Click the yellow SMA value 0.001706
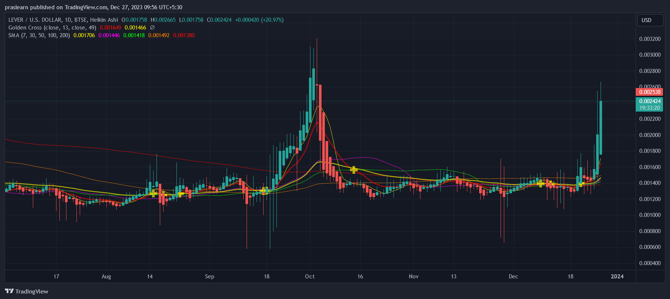 point(84,35)
